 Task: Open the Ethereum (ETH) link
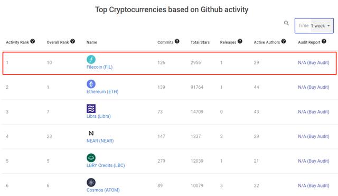click(102, 91)
